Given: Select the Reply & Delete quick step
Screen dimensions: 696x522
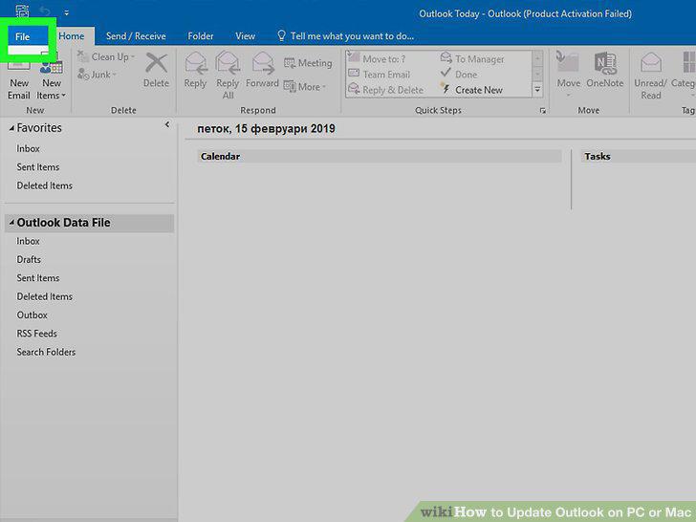Looking at the screenshot, I should [x=385, y=90].
